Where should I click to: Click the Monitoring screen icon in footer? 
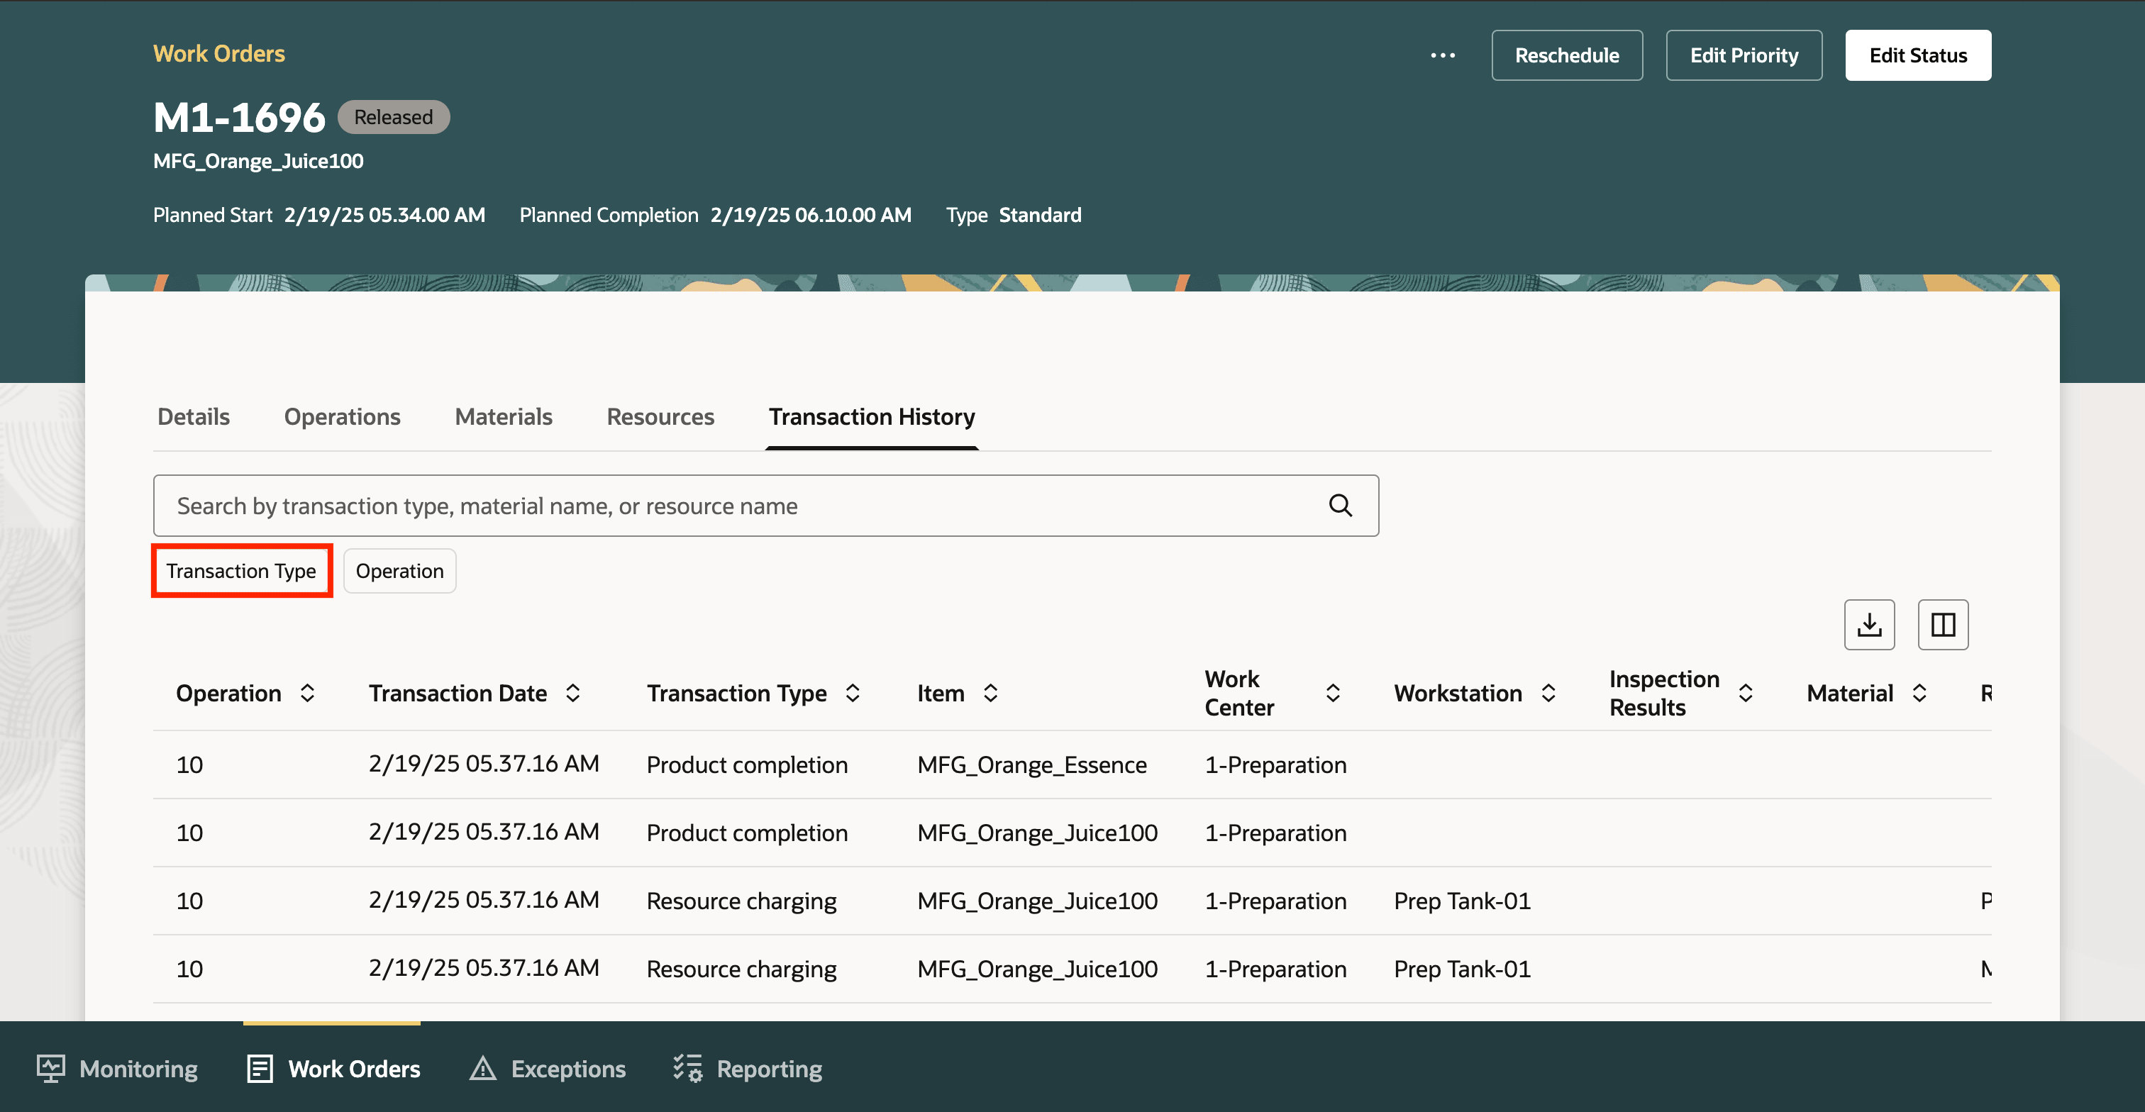51,1068
